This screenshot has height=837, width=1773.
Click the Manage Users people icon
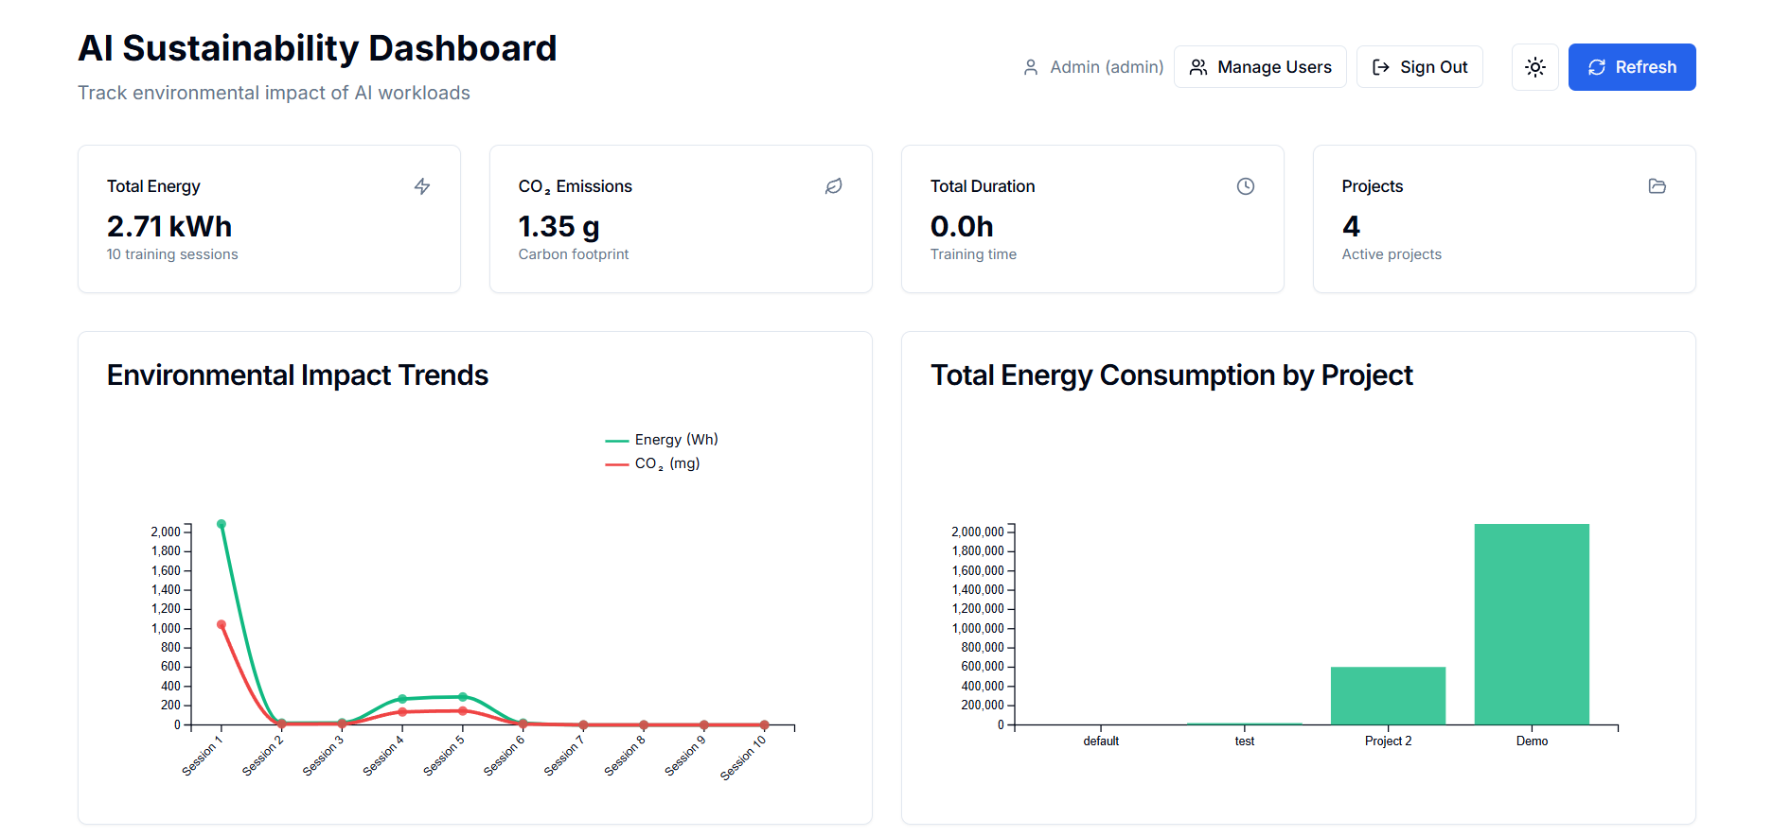pos(1198,67)
